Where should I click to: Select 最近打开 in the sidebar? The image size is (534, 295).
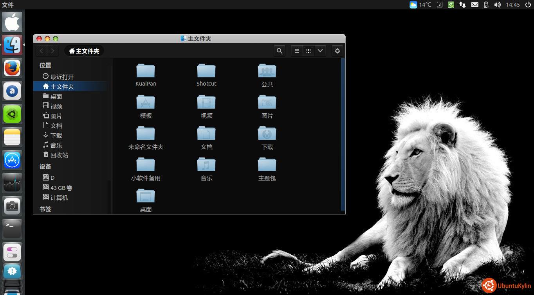(x=61, y=77)
